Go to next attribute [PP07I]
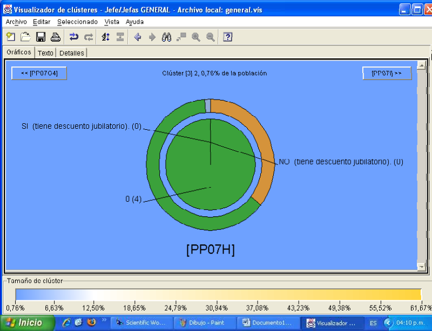Screen dimensions: 432x331 click(387, 73)
